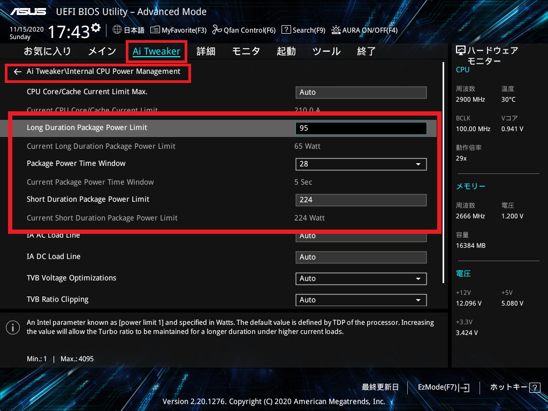Switch to 起動 tab
548x411 pixels.
286,51
